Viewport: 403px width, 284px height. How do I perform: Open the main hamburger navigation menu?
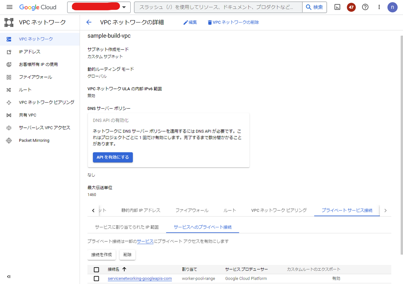pos(9,7)
